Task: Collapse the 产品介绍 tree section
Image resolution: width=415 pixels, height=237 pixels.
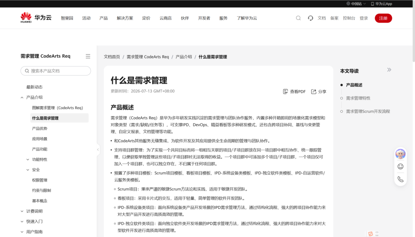Action: point(22,98)
